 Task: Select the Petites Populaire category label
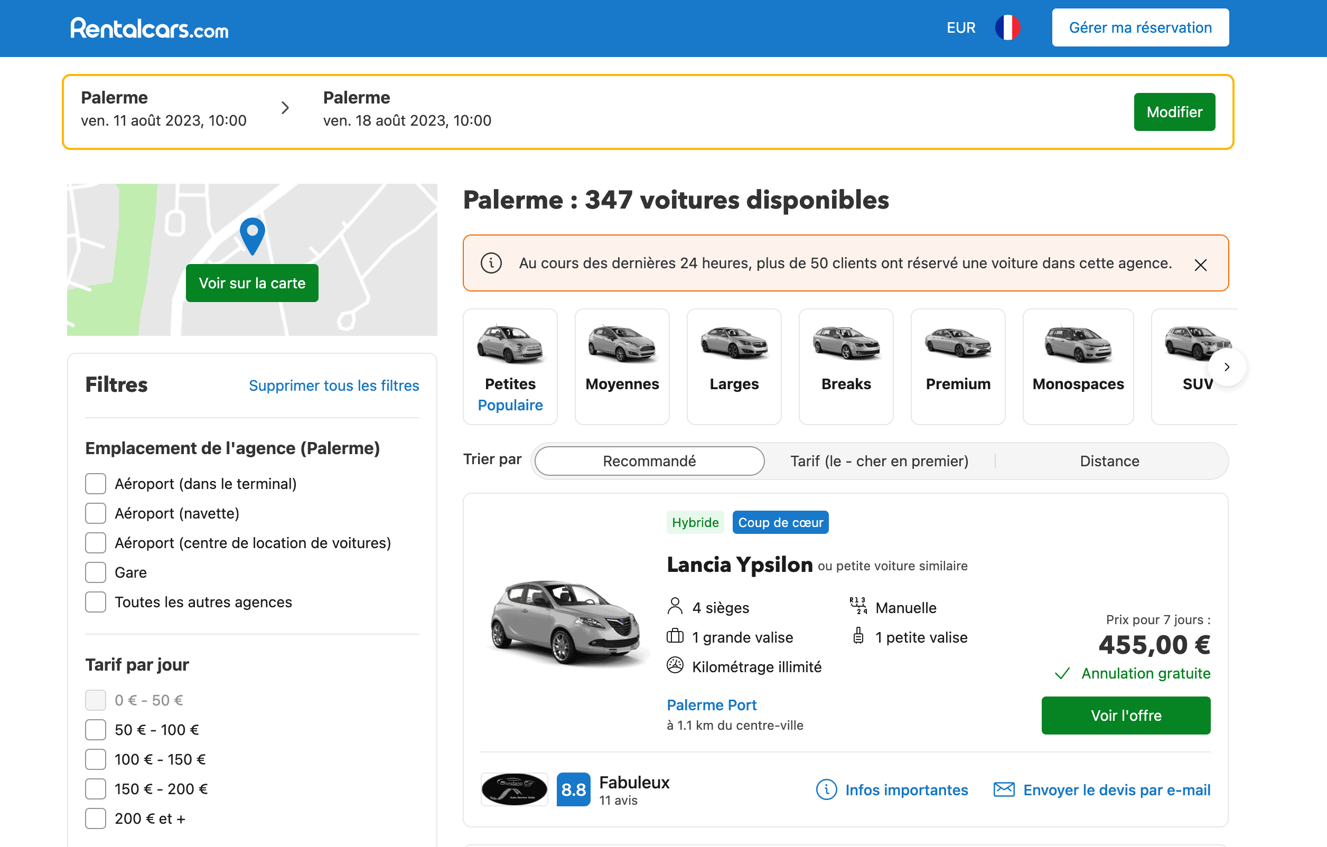[x=510, y=394]
